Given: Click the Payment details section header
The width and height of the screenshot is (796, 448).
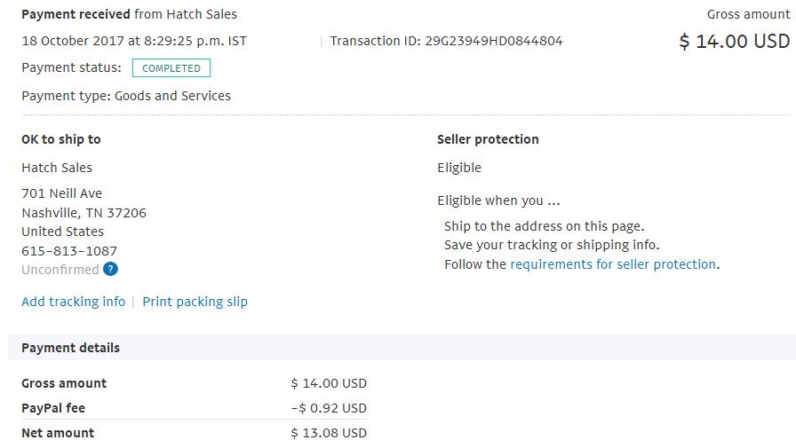Looking at the screenshot, I should tap(70, 348).
